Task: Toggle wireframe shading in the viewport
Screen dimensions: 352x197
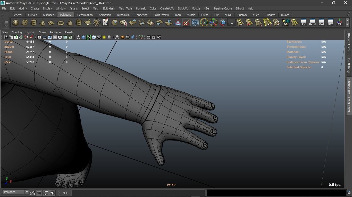Action: point(78,37)
